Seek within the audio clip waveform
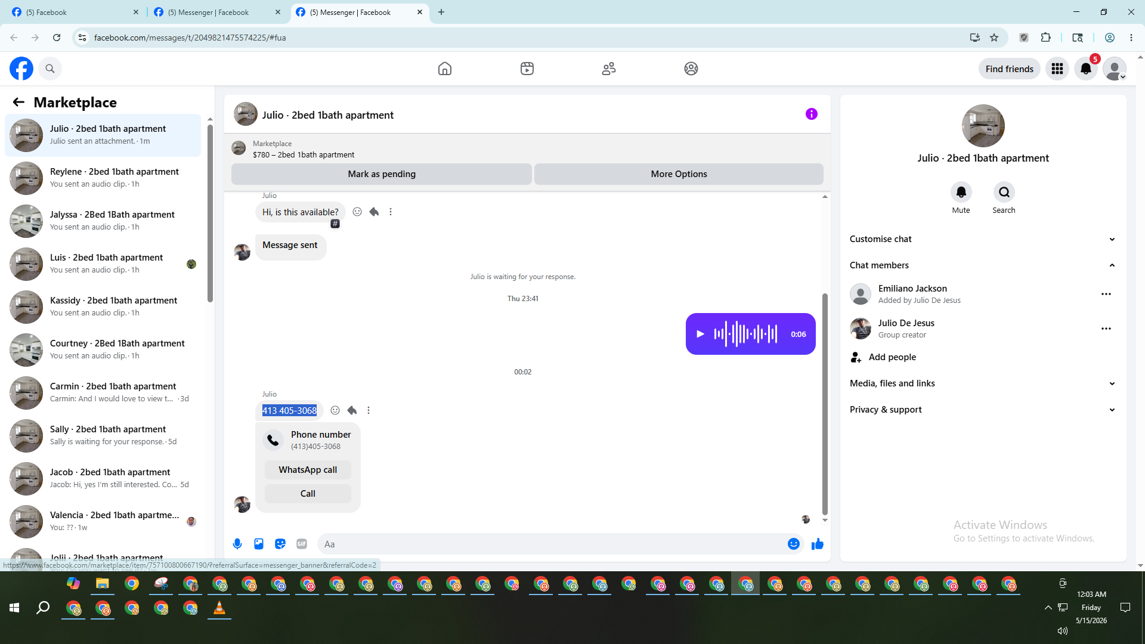Screen dimensions: 1145x644 (745, 334)
